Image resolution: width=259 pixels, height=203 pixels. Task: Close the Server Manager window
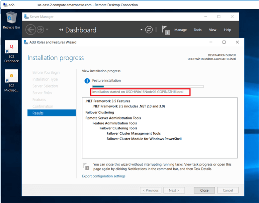pyautogui.click(x=232, y=17)
